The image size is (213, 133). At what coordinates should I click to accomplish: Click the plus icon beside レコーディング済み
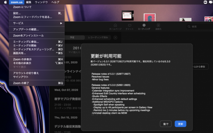tap(115, 37)
